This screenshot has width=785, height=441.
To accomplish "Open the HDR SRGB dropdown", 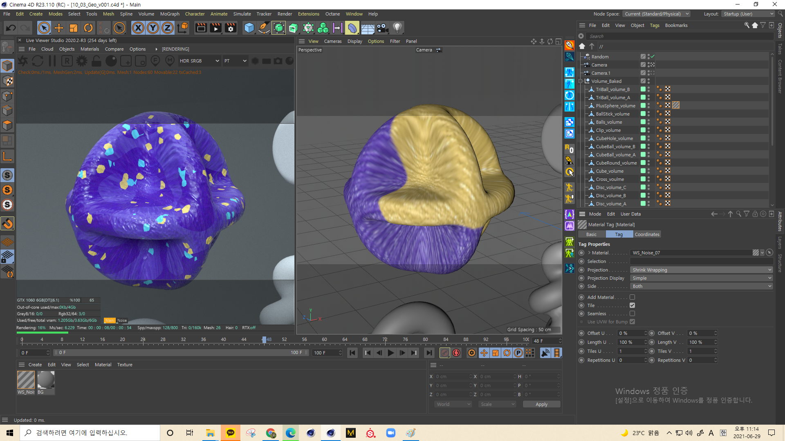I will coord(200,61).
